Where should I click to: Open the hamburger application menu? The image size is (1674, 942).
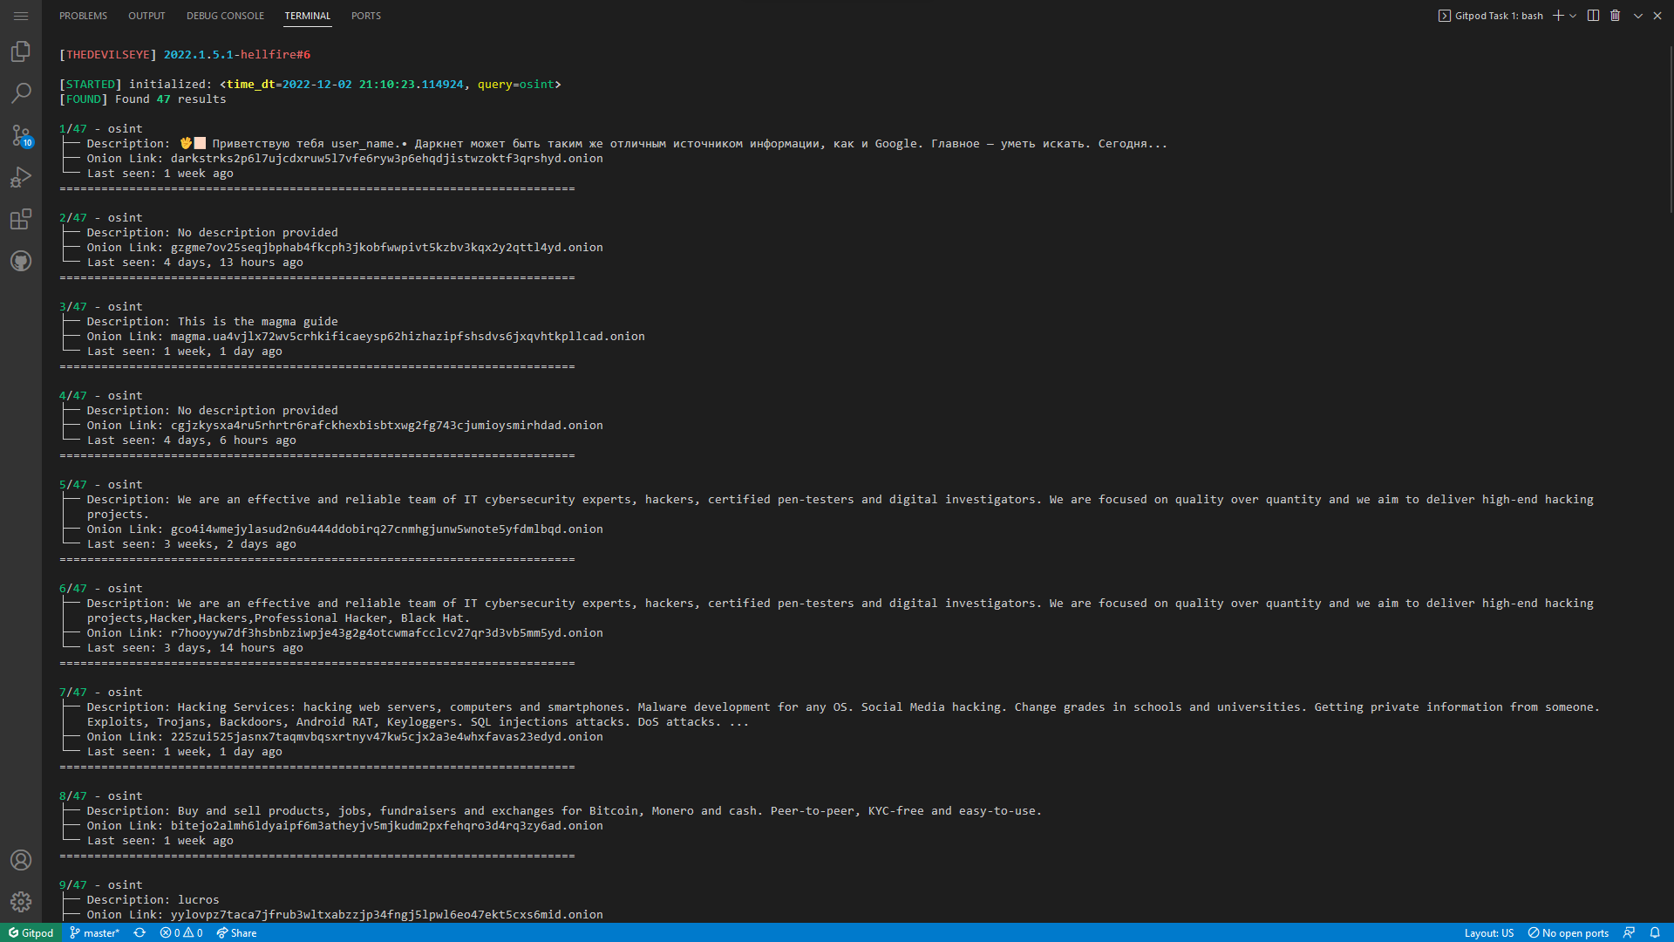tap(21, 16)
